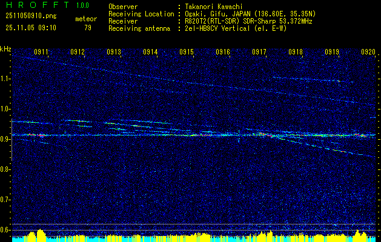Click the date stamp 25.11.05 09:10
Screen dimensions: 381x242
click(x=31, y=28)
